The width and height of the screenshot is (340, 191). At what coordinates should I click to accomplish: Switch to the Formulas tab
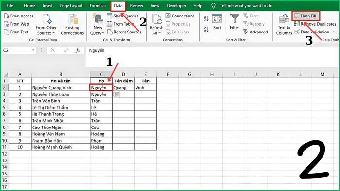98,6
